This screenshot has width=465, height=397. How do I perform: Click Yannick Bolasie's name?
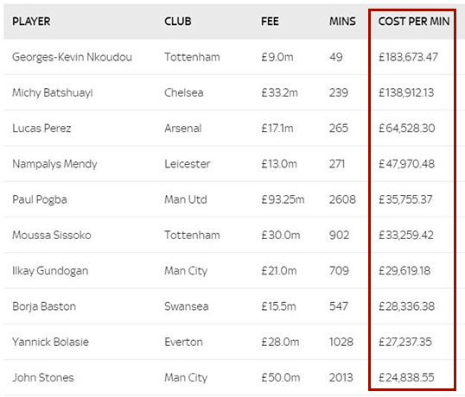[50, 342]
